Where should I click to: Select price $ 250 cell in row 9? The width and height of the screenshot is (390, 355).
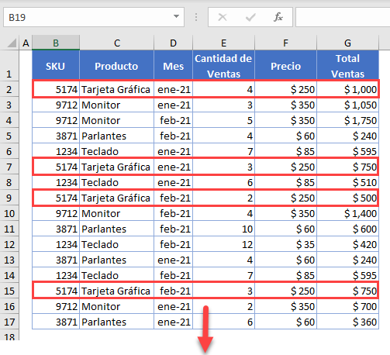(285, 198)
